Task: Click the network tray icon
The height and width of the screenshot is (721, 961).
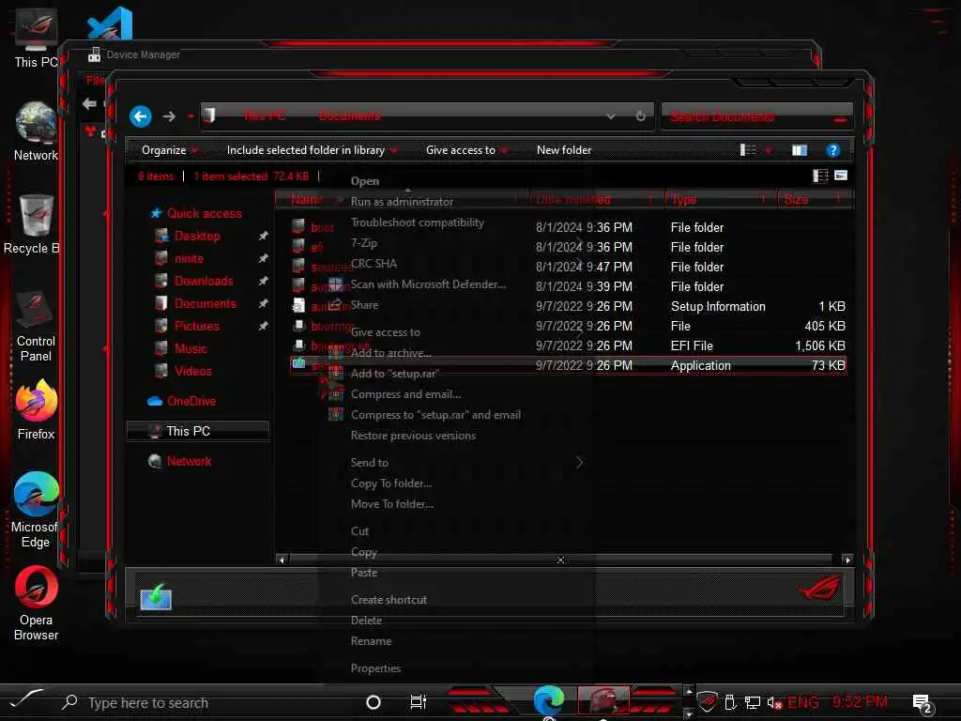Action: pos(753,702)
